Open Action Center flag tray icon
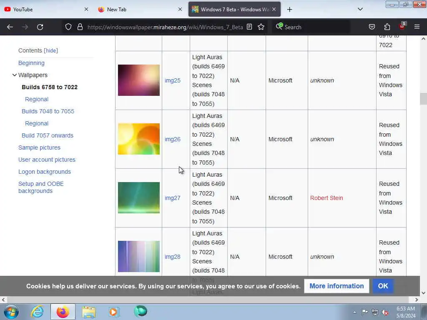427x320 pixels. tap(364, 312)
